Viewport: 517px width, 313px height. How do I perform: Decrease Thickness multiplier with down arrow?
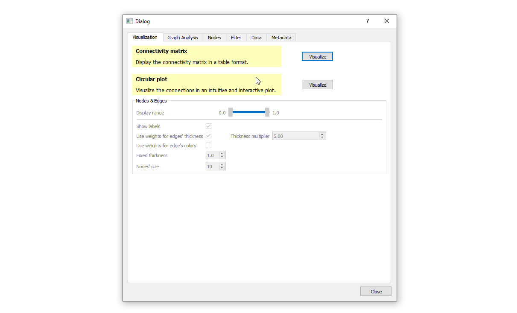[x=322, y=138]
